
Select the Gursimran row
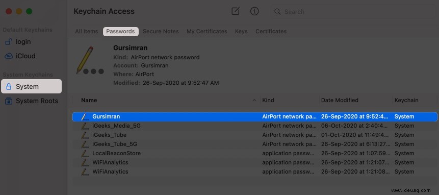[x=255, y=116]
